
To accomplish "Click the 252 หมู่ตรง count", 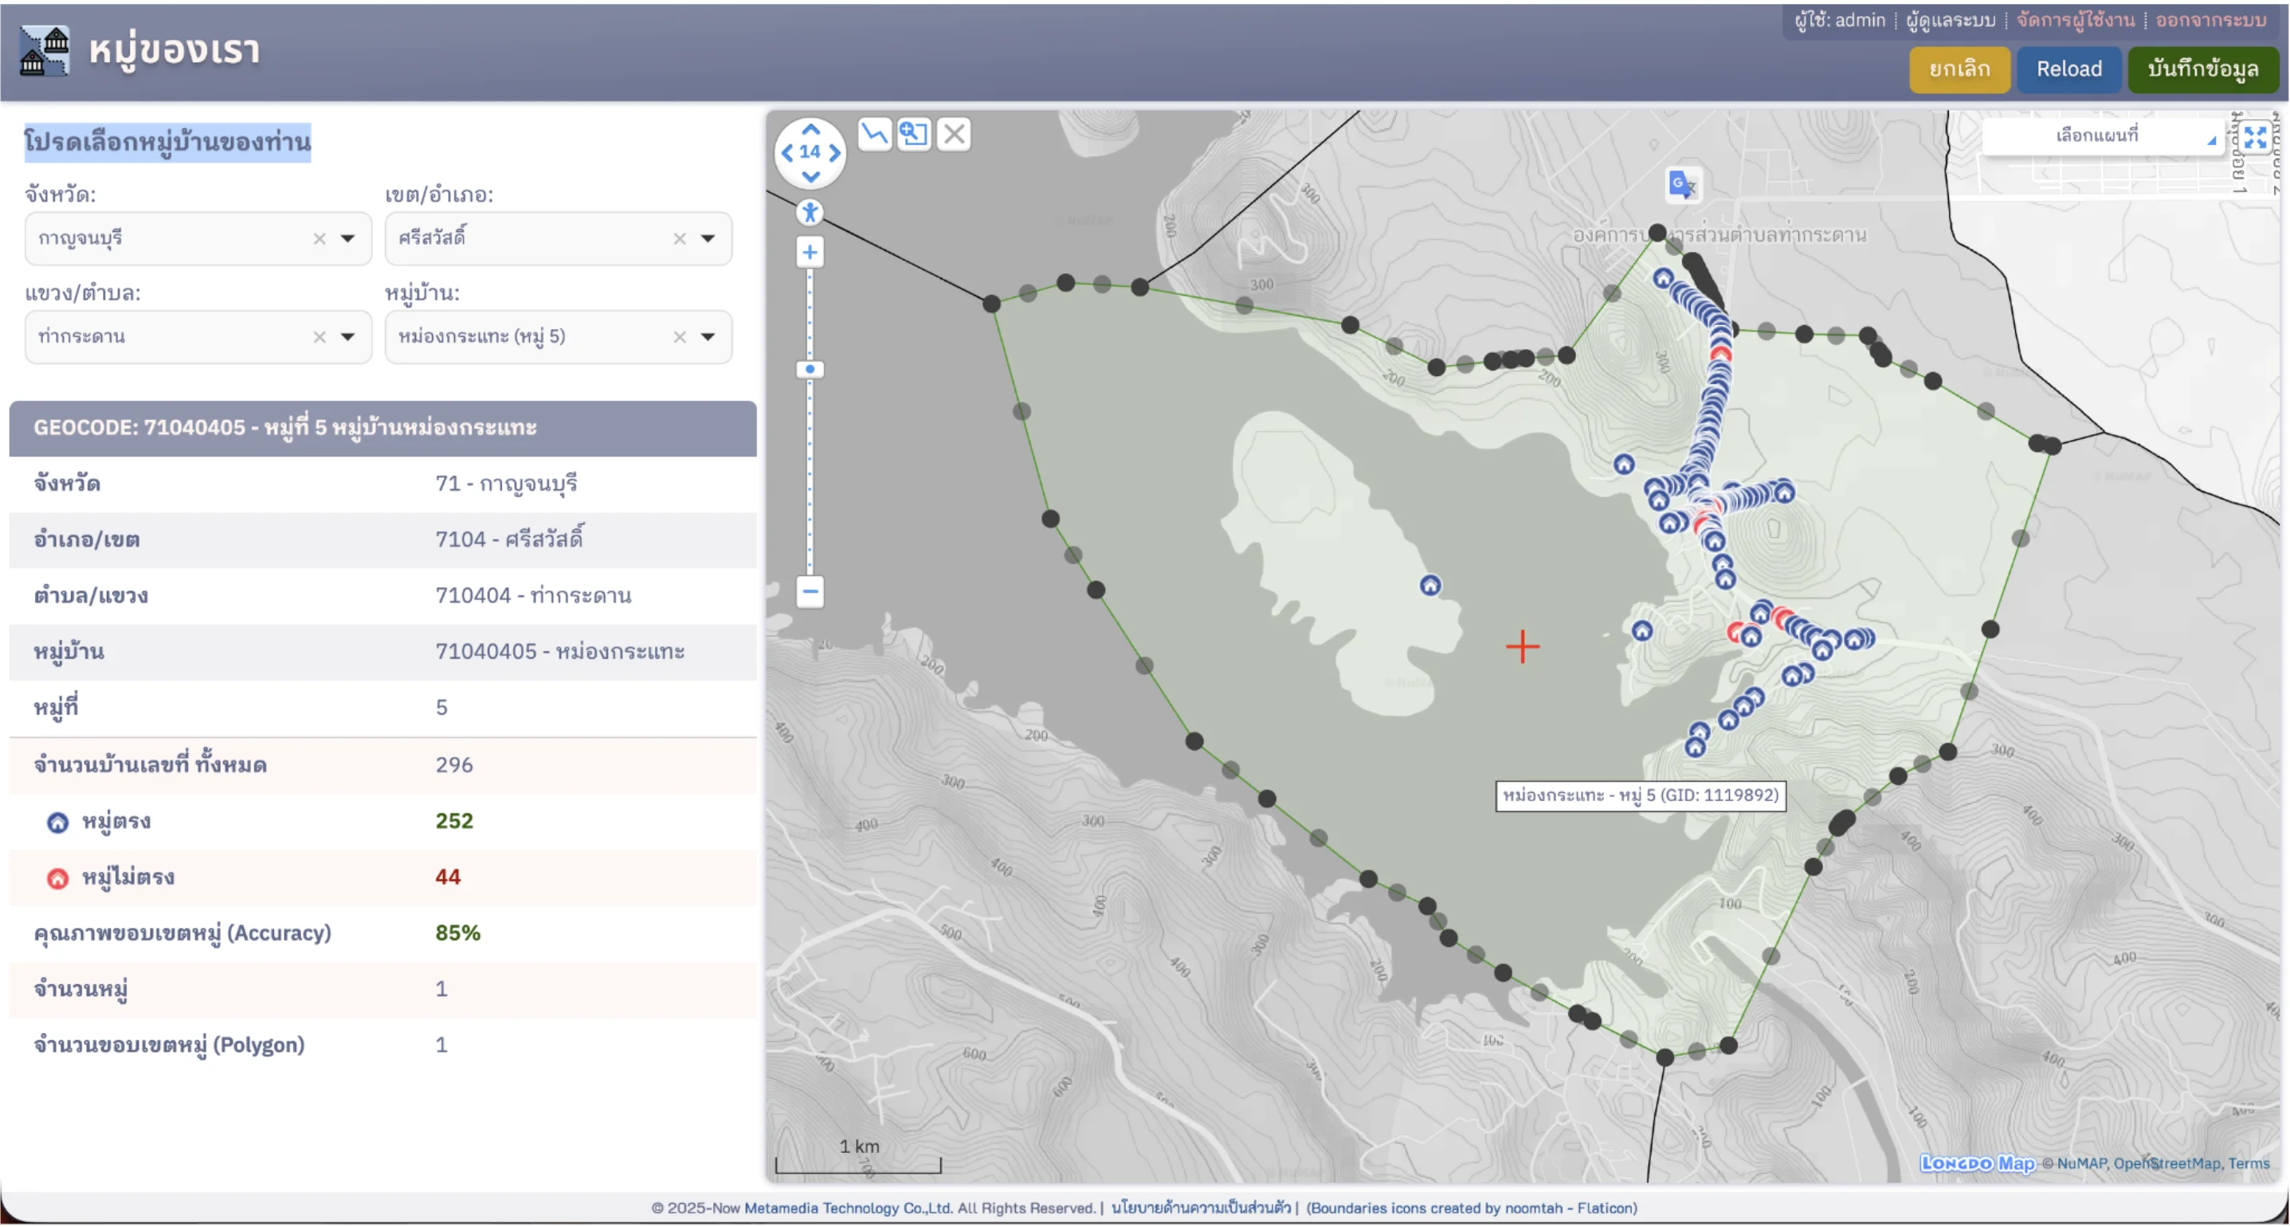I will click(x=454, y=821).
